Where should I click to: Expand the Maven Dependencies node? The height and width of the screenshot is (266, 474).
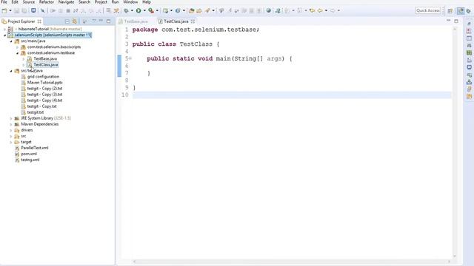(x=11, y=124)
